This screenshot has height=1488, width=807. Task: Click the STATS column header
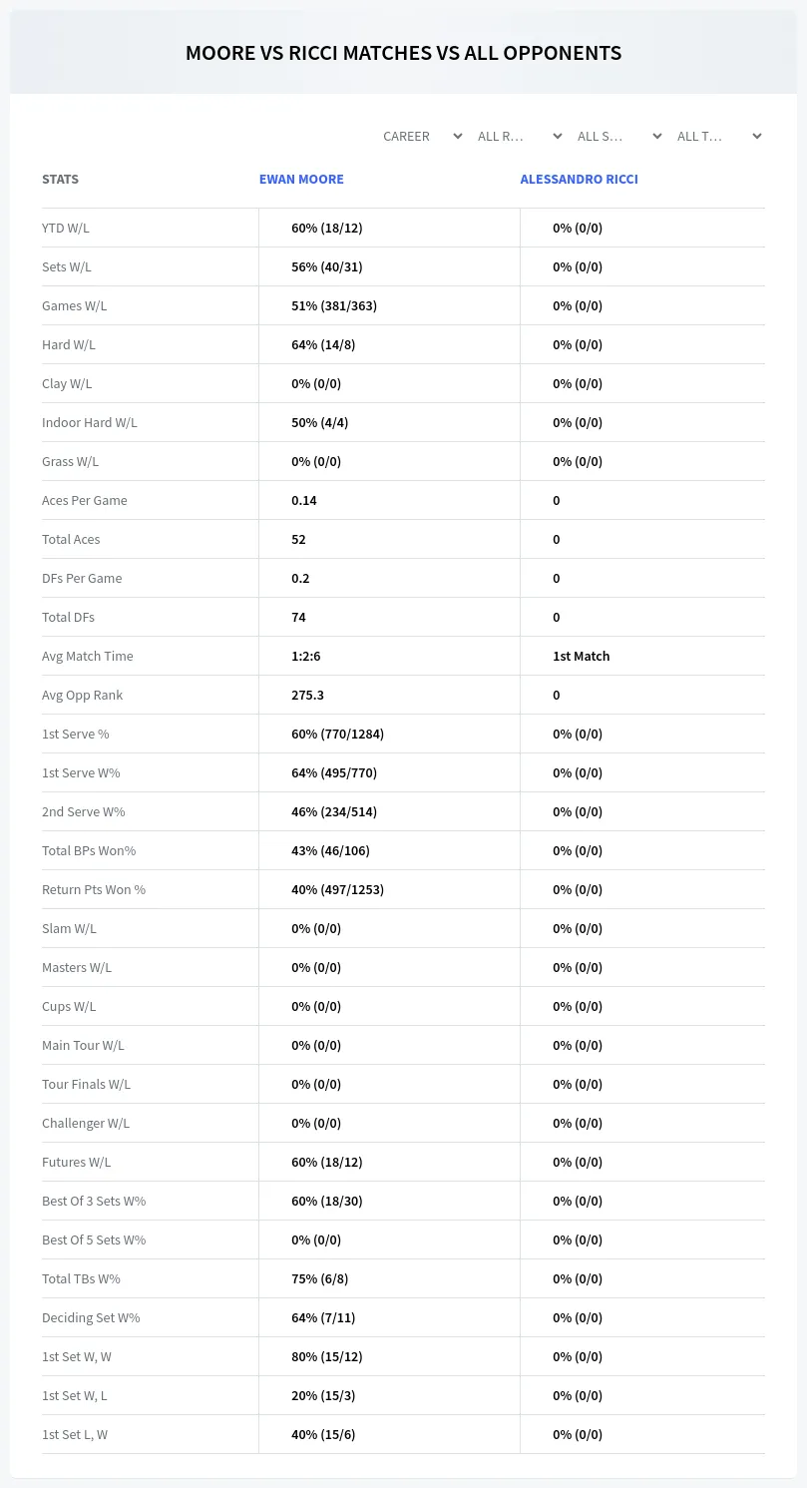60,180
